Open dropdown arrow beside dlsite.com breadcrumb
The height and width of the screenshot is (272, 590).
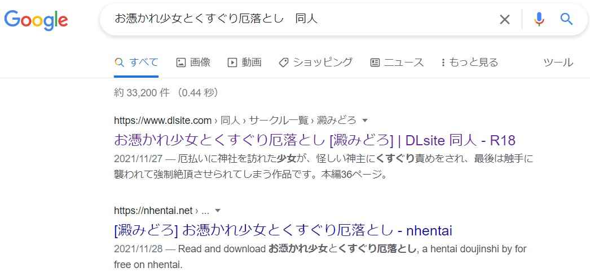coord(364,121)
